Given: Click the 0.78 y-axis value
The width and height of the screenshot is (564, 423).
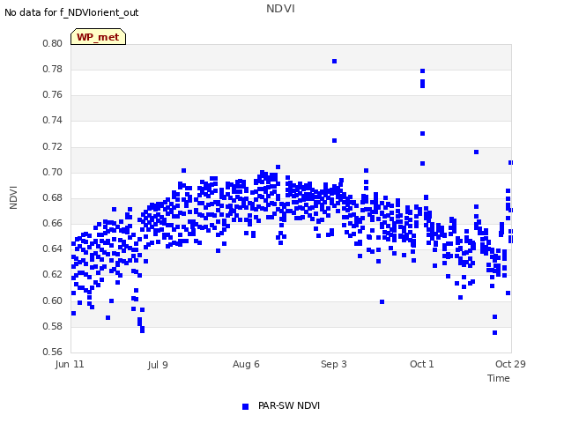Looking at the screenshot, I should (53, 69).
